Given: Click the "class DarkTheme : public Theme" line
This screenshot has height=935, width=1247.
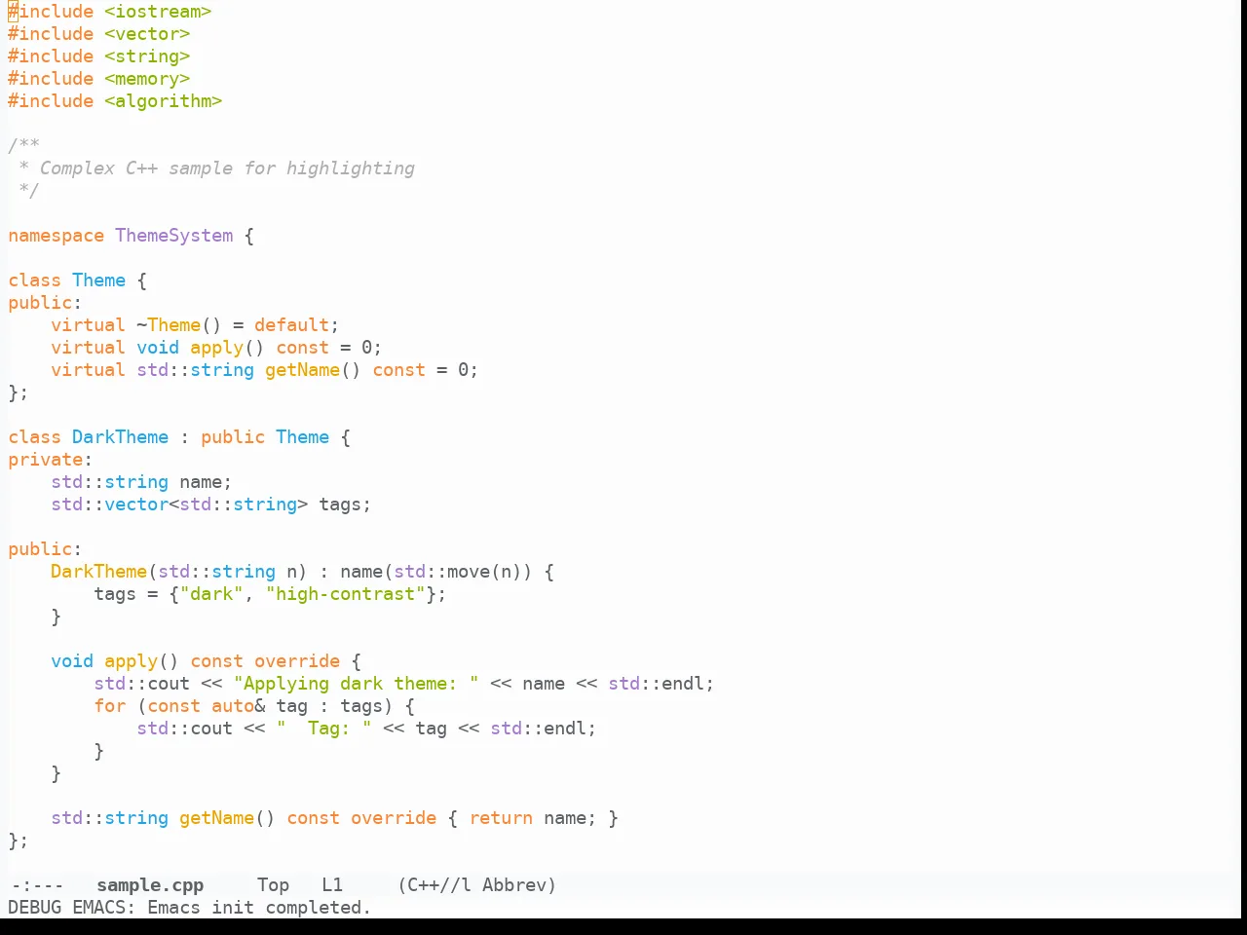Looking at the screenshot, I should (179, 437).
